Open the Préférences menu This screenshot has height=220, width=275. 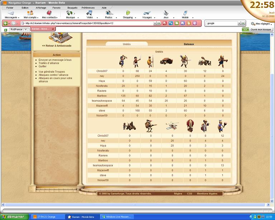pos(88,8)
